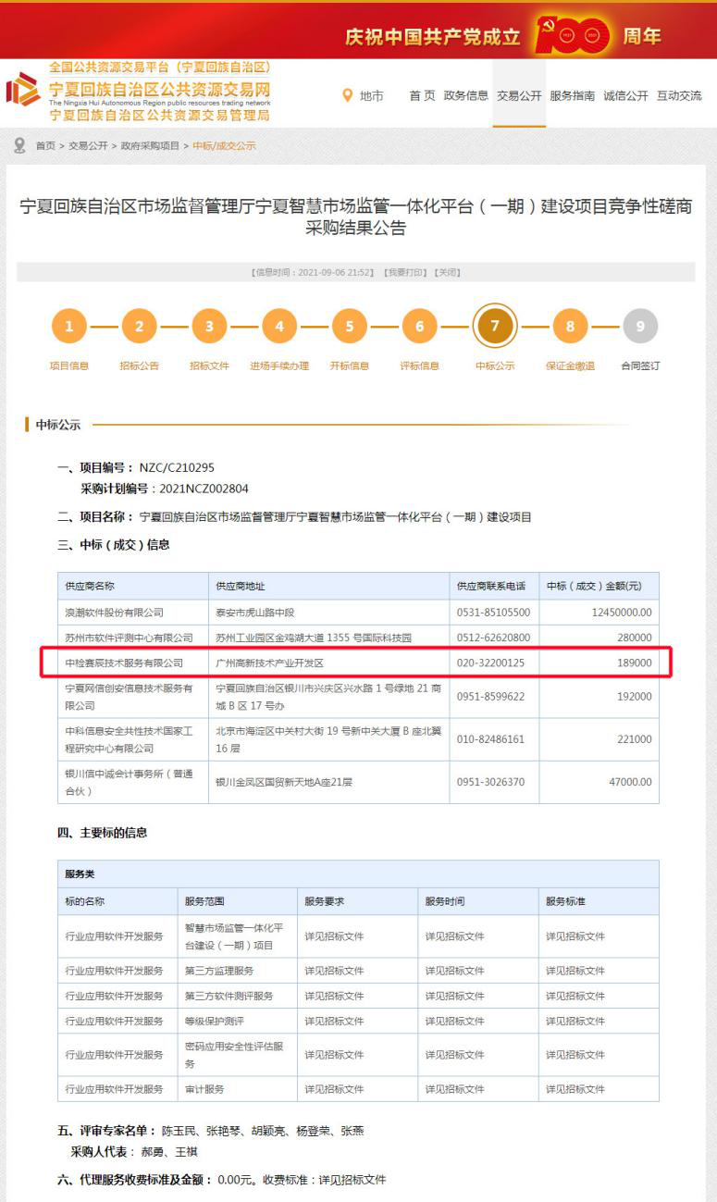Click the 我要打印 print link
The width and height of the screenshot is (717, 1202).
tap(404, 272)
